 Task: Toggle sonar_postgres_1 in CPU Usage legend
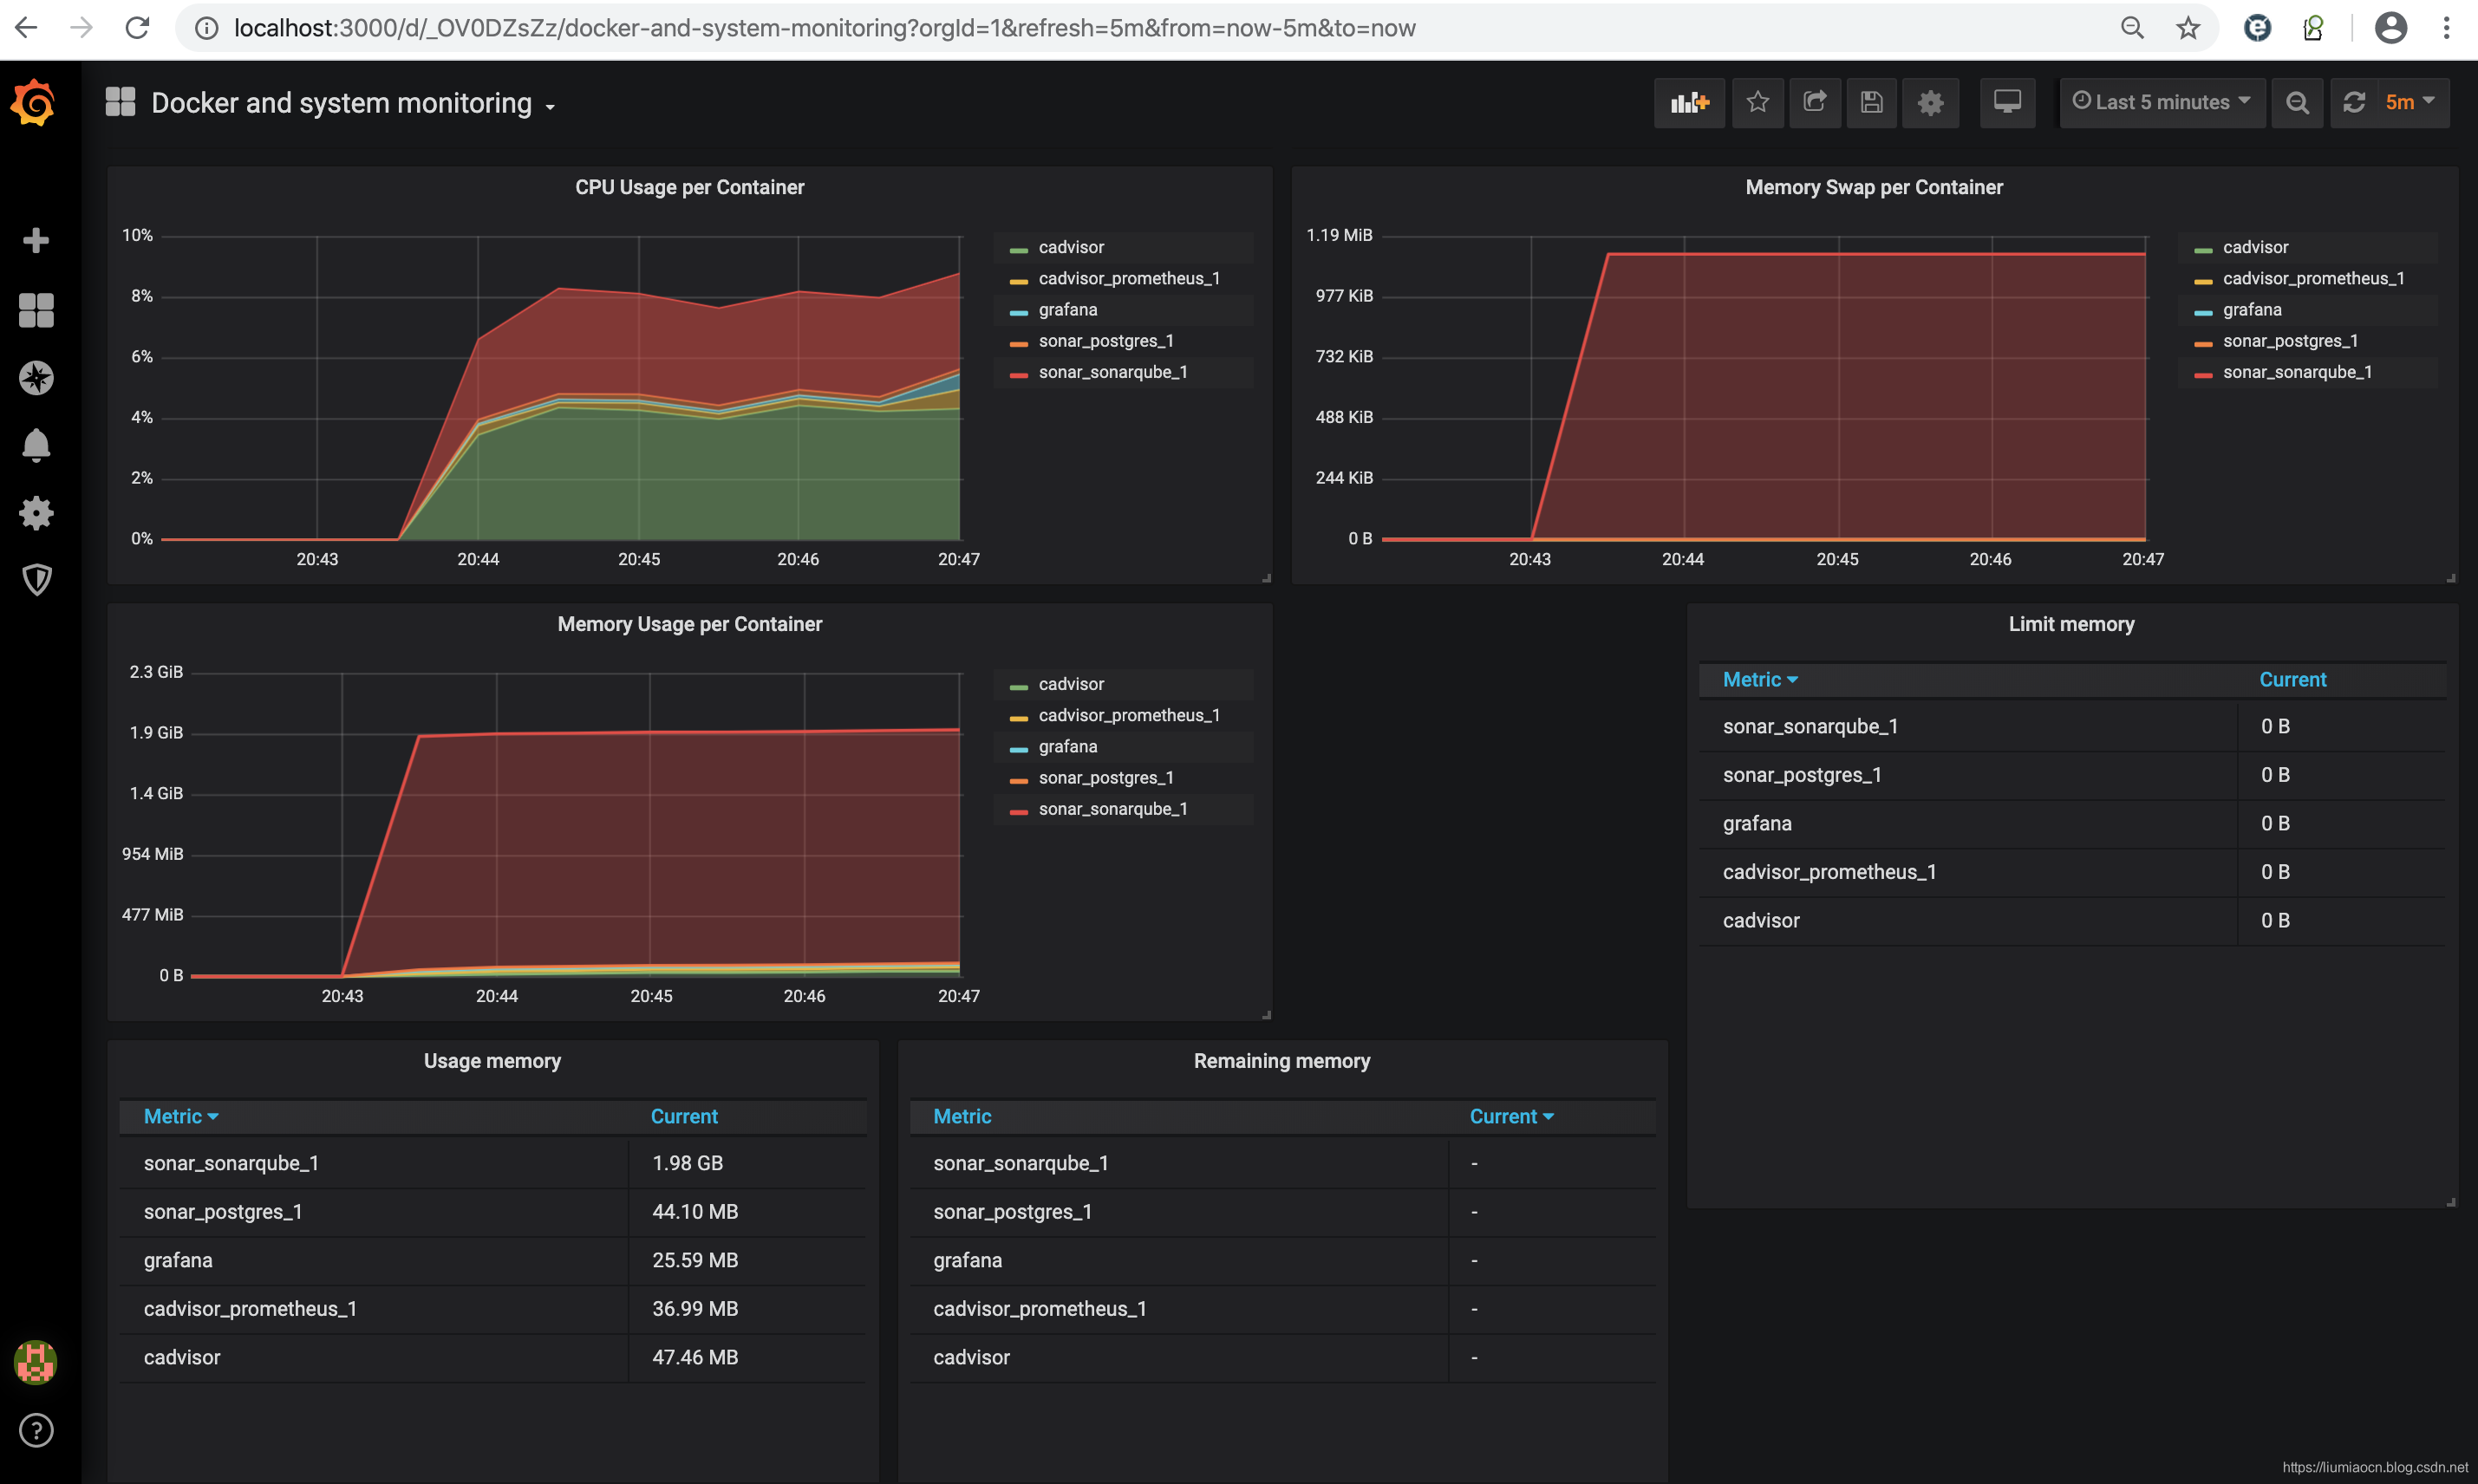point(1106,341)
